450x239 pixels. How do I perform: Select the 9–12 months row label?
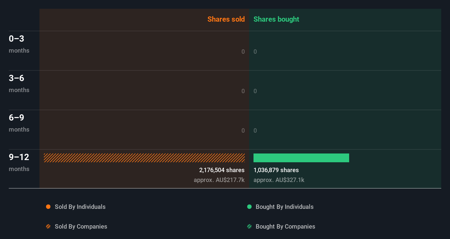19,162
